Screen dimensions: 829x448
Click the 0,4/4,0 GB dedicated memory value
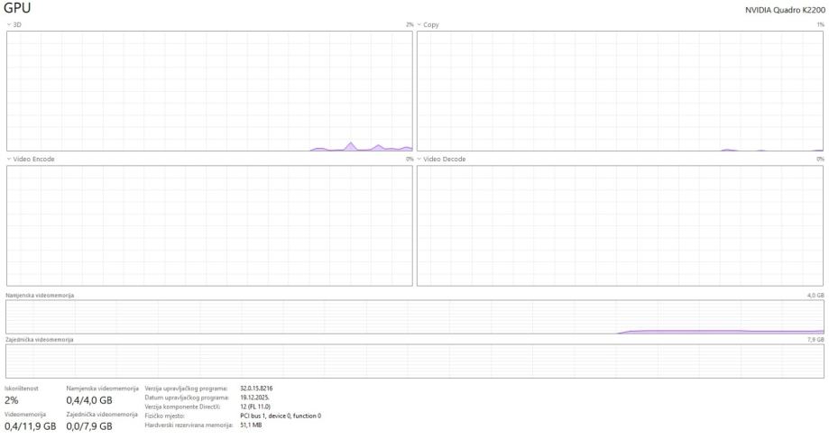[x=88, y=400]
